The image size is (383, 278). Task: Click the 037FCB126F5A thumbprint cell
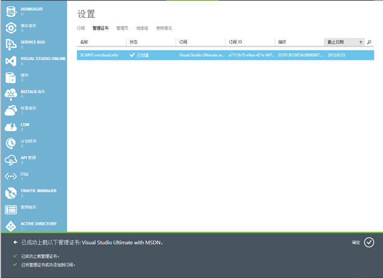[301, 55]
